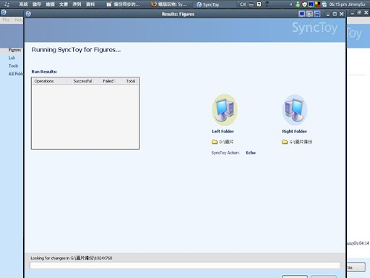Click the G:\圖片備份 folder icon

click(285, 142)
